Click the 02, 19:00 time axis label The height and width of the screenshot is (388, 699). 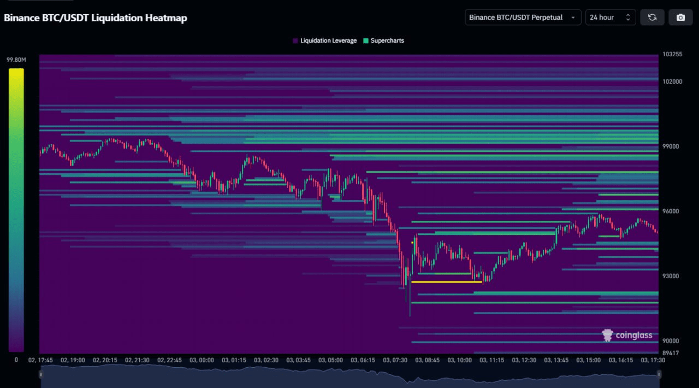pos(73,361)
